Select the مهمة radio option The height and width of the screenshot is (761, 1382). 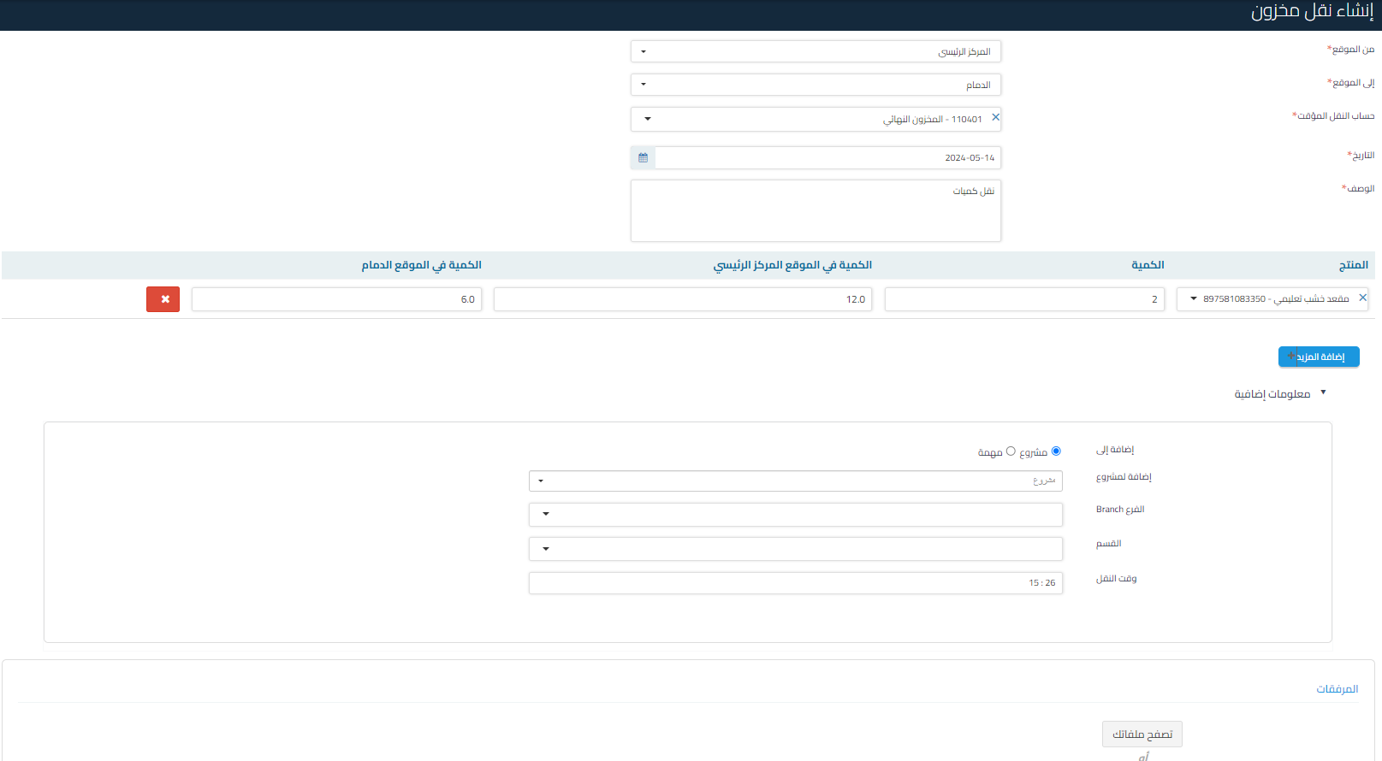tap(1011, 451)
